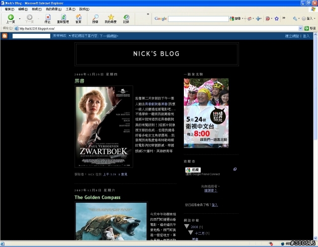Click the Google Friend Connect Follow button

point(193,170)
